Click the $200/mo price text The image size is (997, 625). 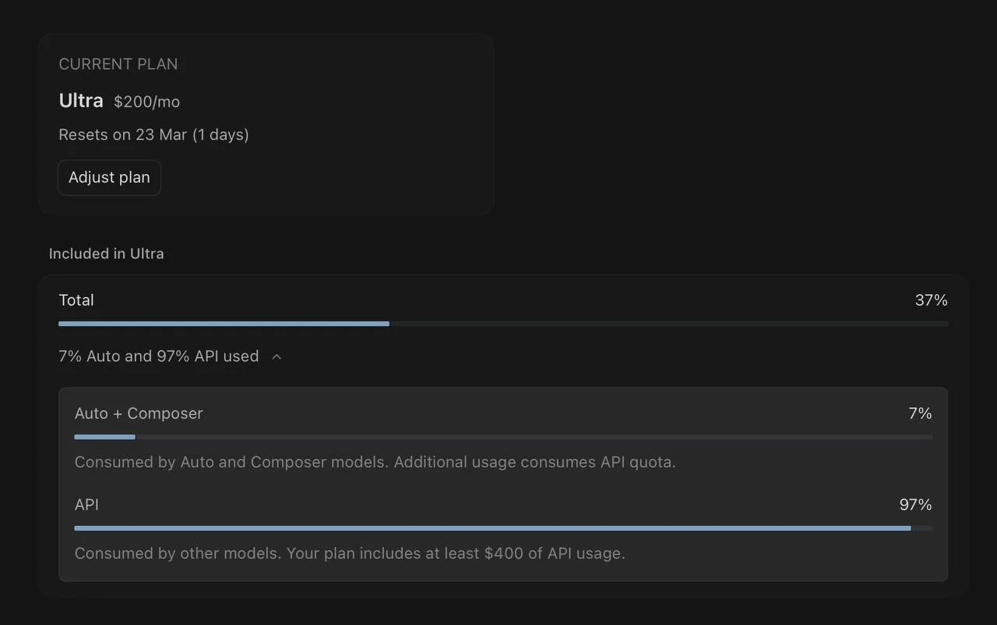coord(146,102)
